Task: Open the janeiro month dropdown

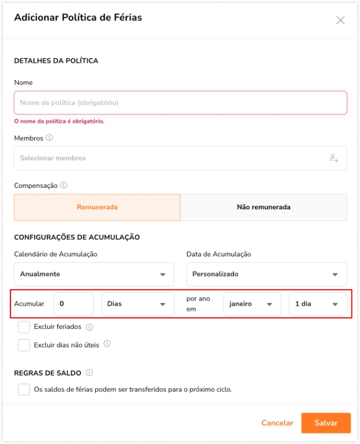Action: click(x=252, y=304)
